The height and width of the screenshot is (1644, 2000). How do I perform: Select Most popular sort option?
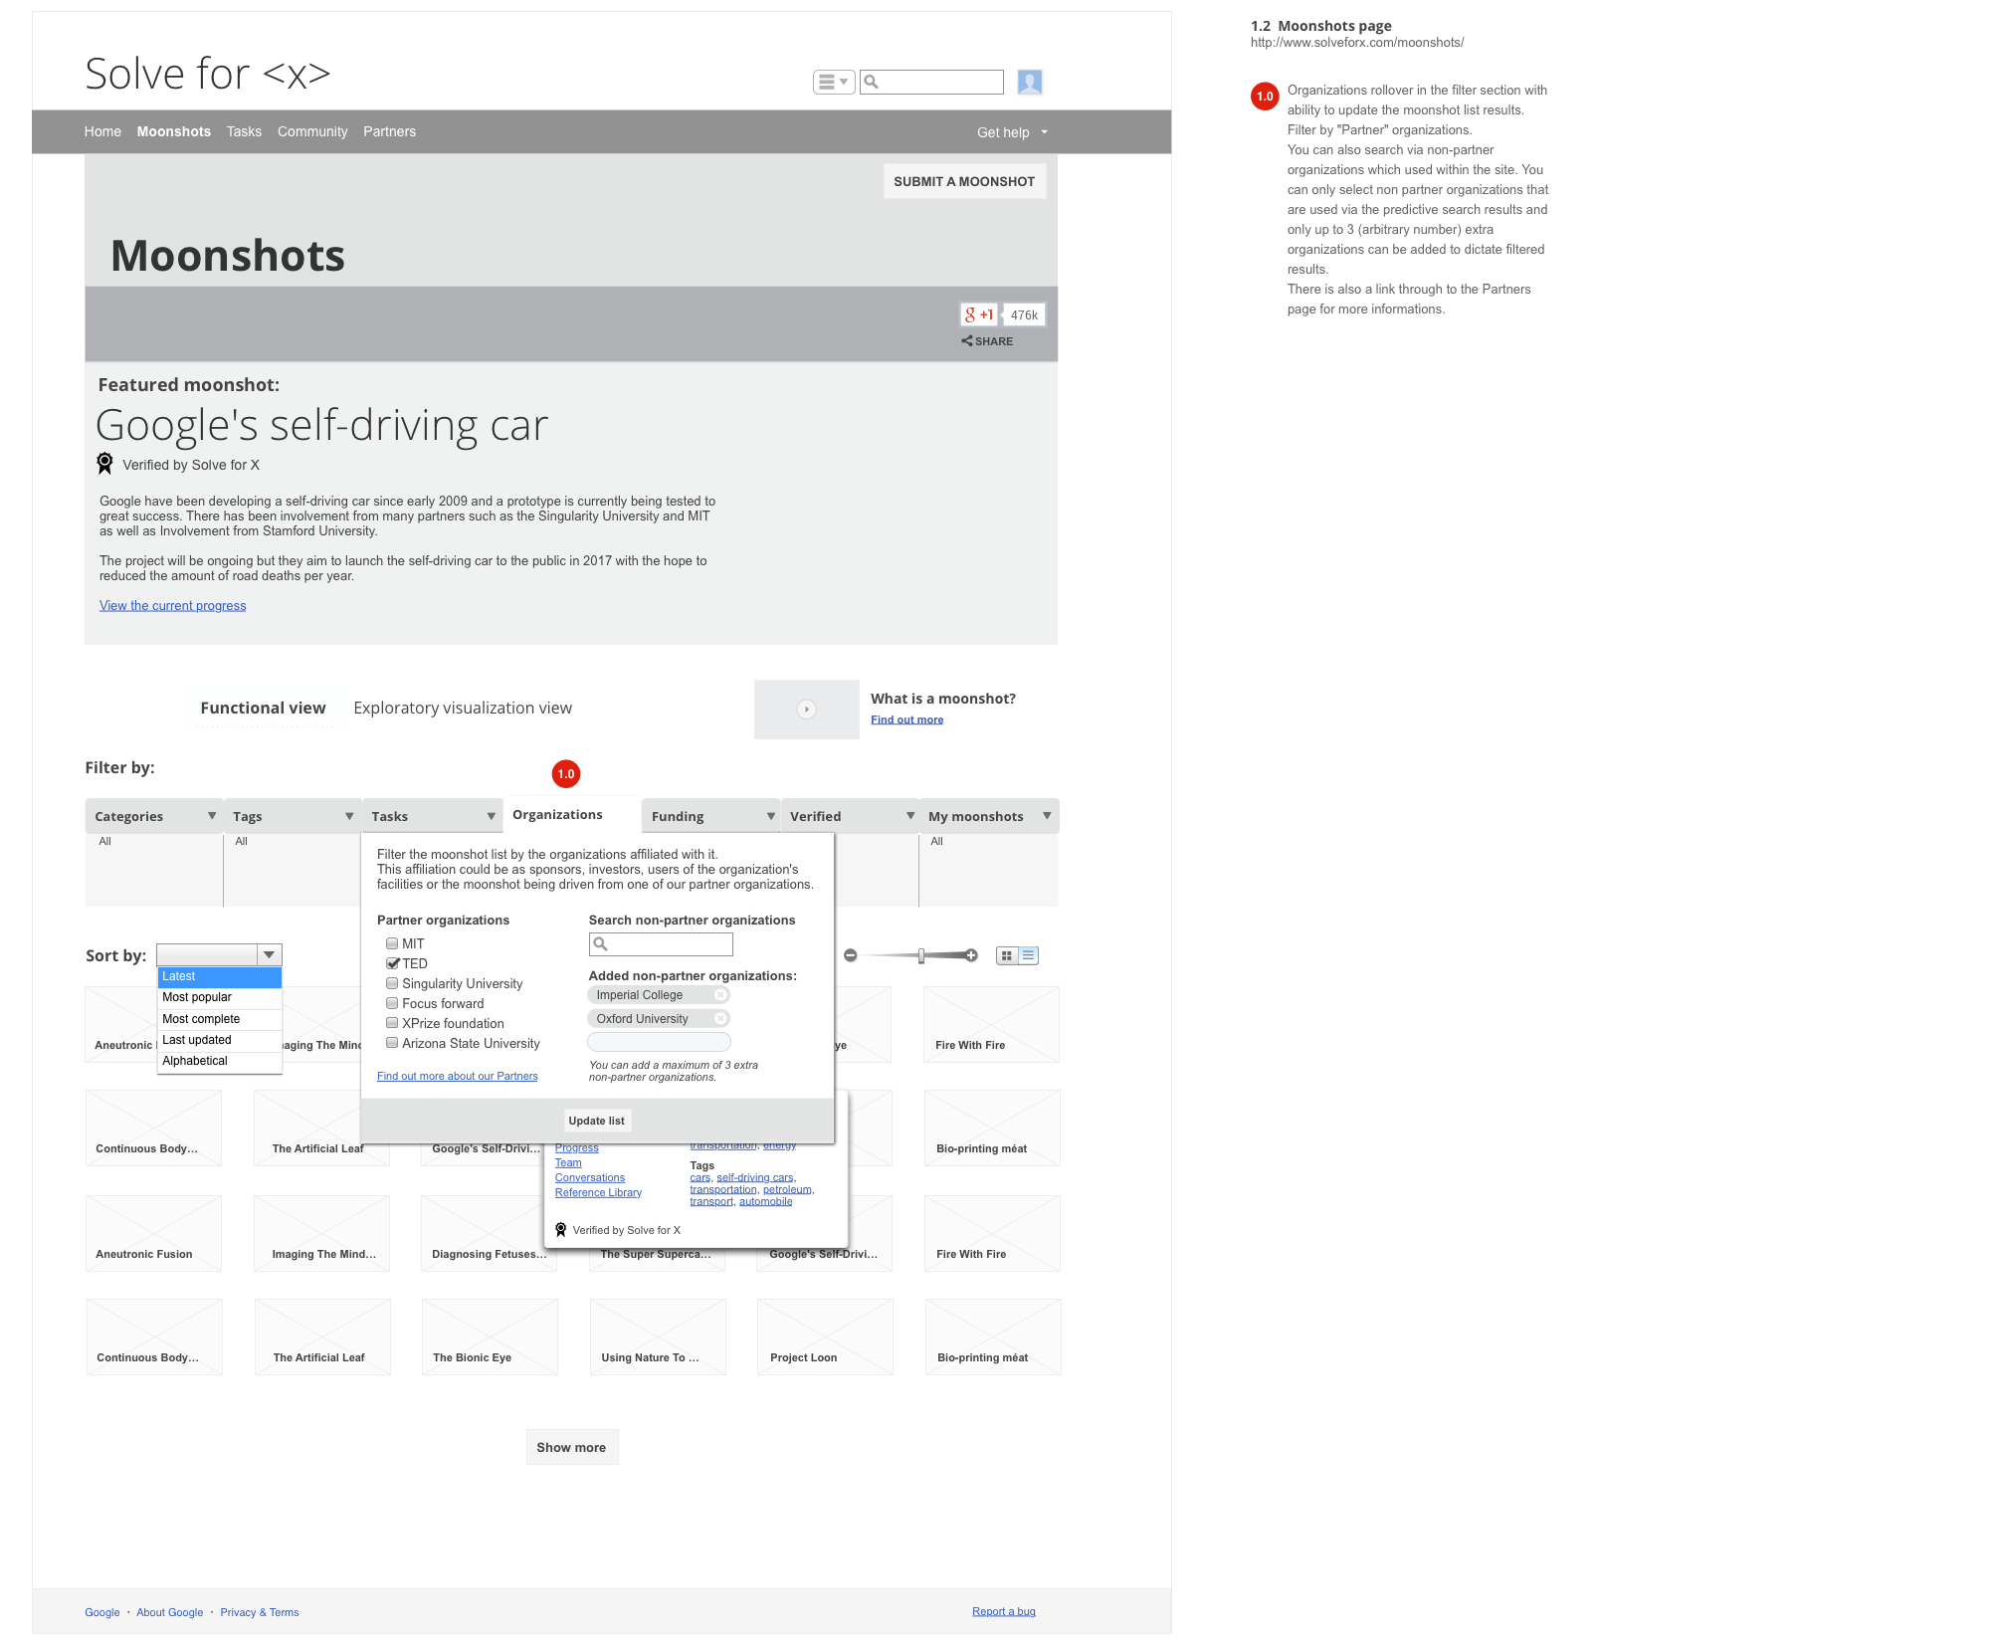tap(197, 997)
